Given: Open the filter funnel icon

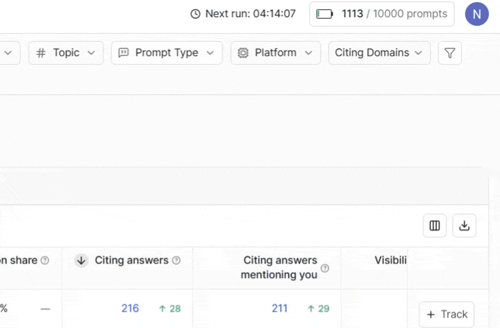Looking at the screenshot, I should 450,53.
